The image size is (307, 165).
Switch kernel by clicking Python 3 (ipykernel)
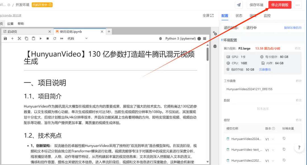click(180, 39)
